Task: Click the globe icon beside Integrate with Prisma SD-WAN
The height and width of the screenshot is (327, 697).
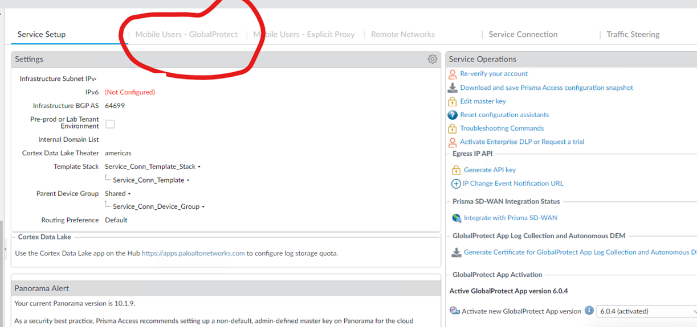Action: (x=456, y=218)
